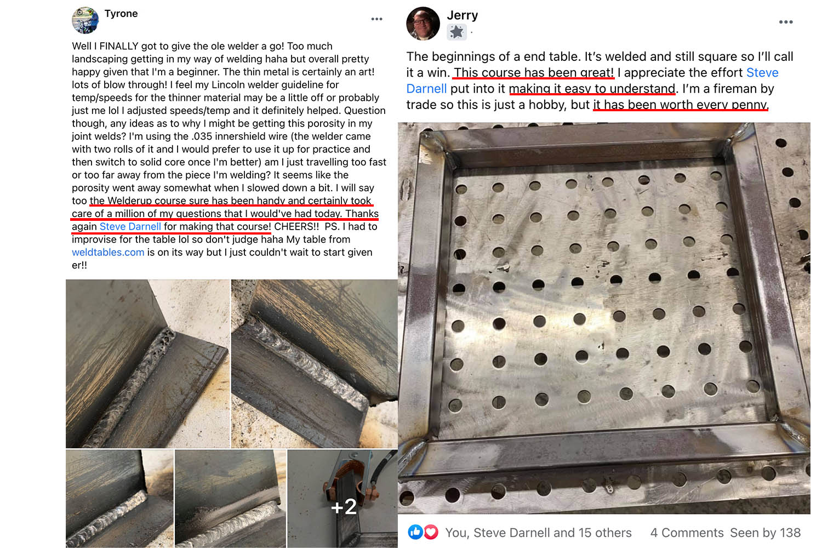The image size is (822, 548).
Task: Open Jerry's end table frame photo
Action: pyautogui.click(x=604, y=318)
